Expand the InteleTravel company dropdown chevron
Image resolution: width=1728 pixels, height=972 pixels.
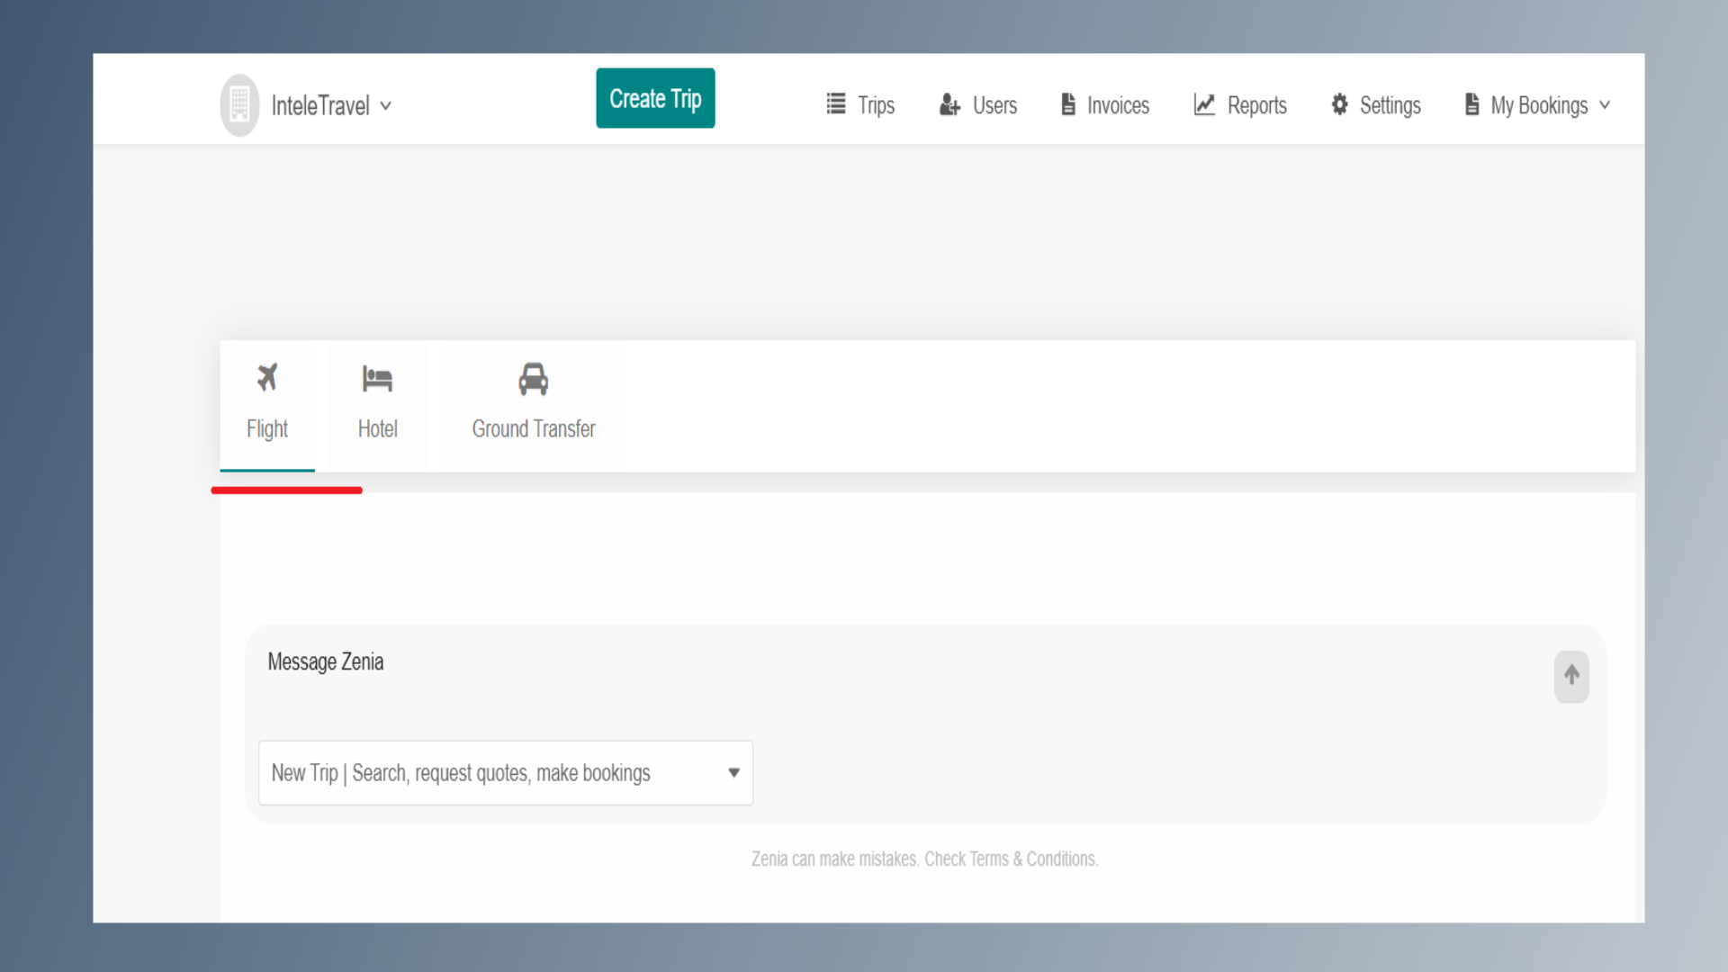point(386,105)
